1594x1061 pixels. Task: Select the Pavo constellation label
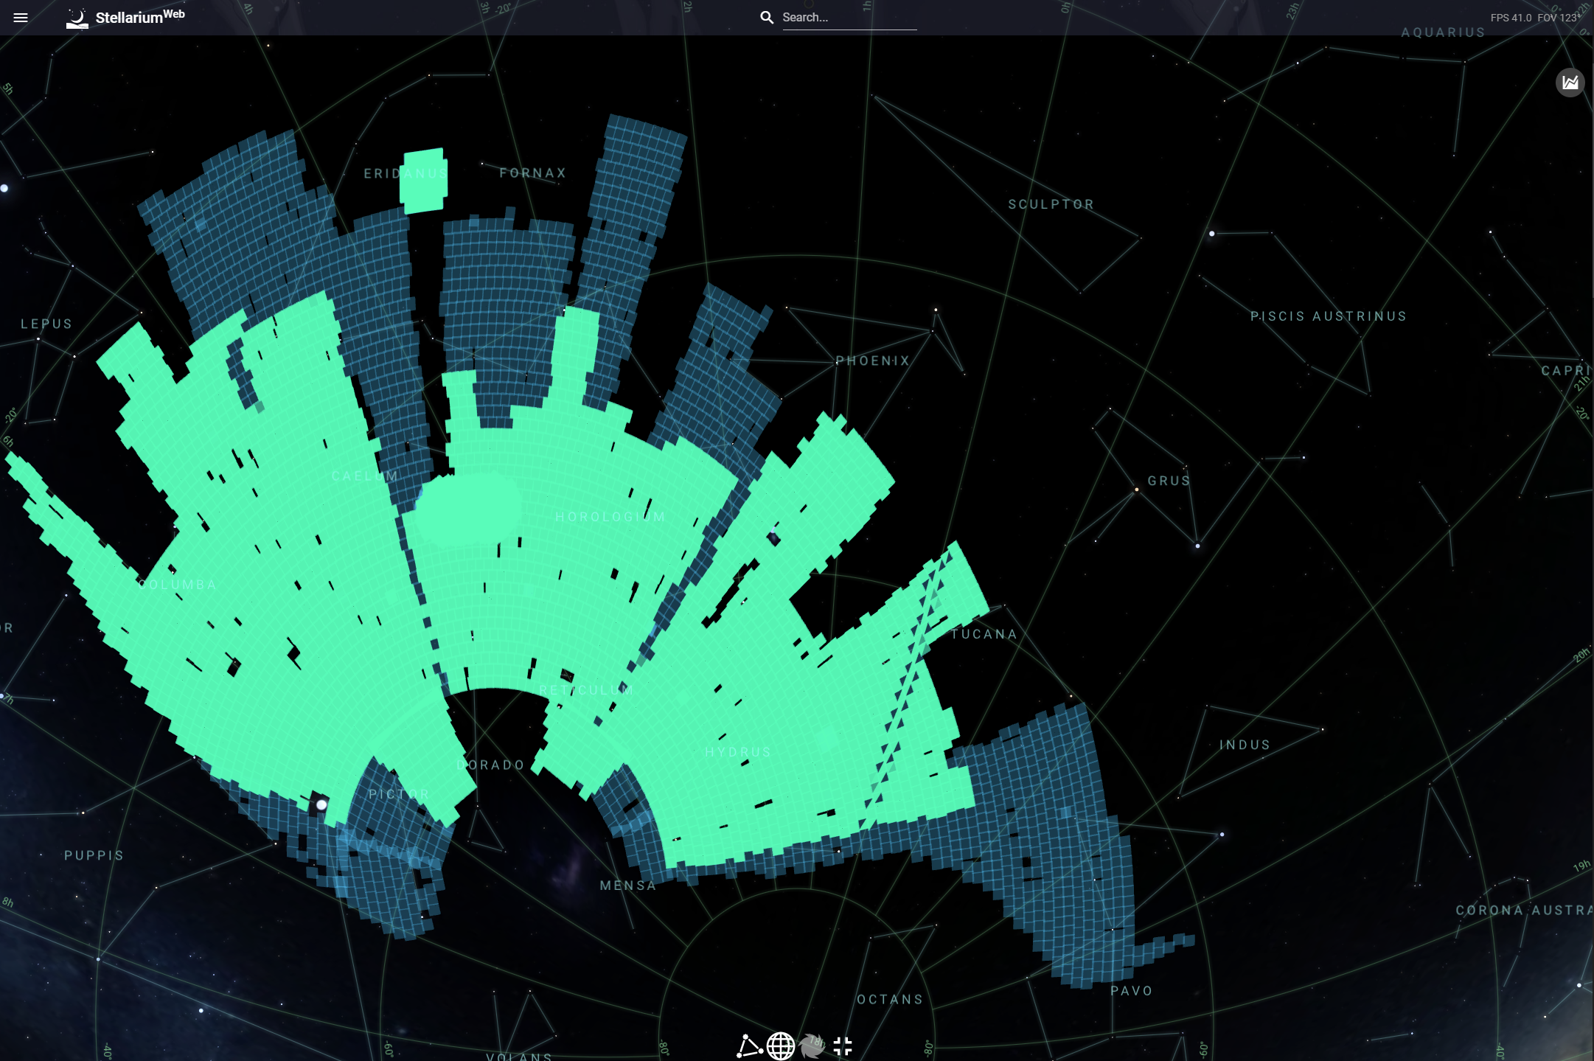tap(1132, 991)
